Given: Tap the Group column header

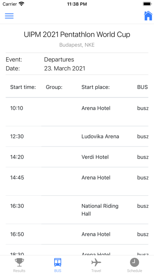Looking at the screenshot, I should click(x=54, y=87).
